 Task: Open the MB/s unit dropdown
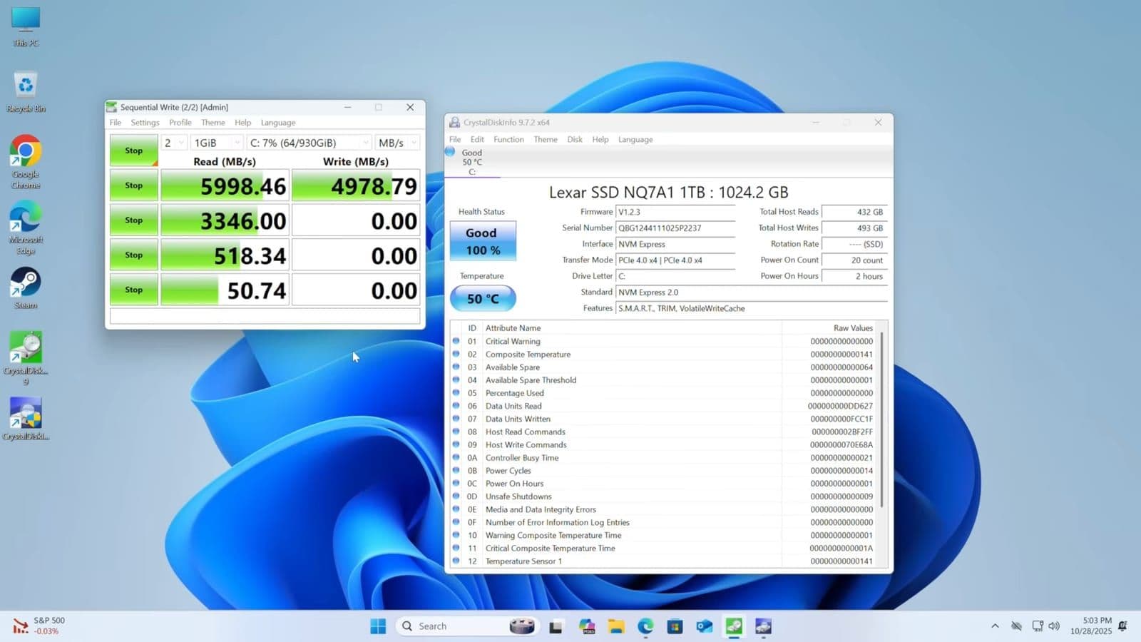397,143
